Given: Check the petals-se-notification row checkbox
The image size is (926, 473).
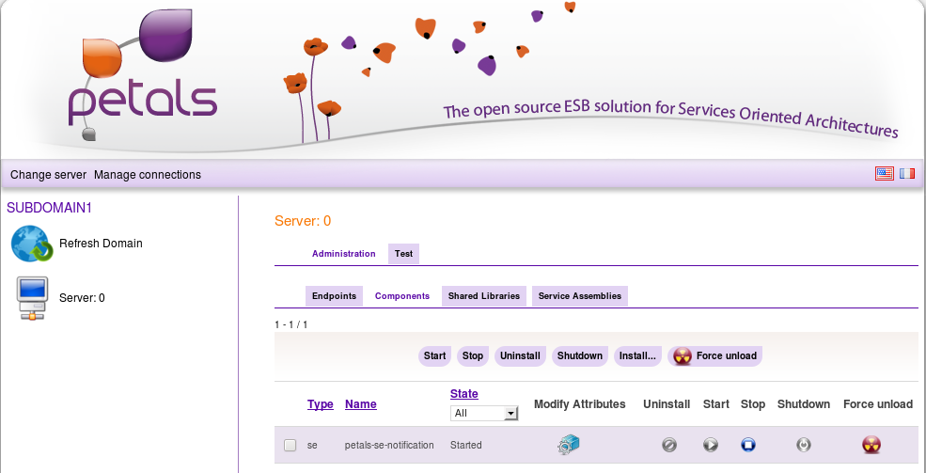Looking at the screenshot, I should click(290, 446).
